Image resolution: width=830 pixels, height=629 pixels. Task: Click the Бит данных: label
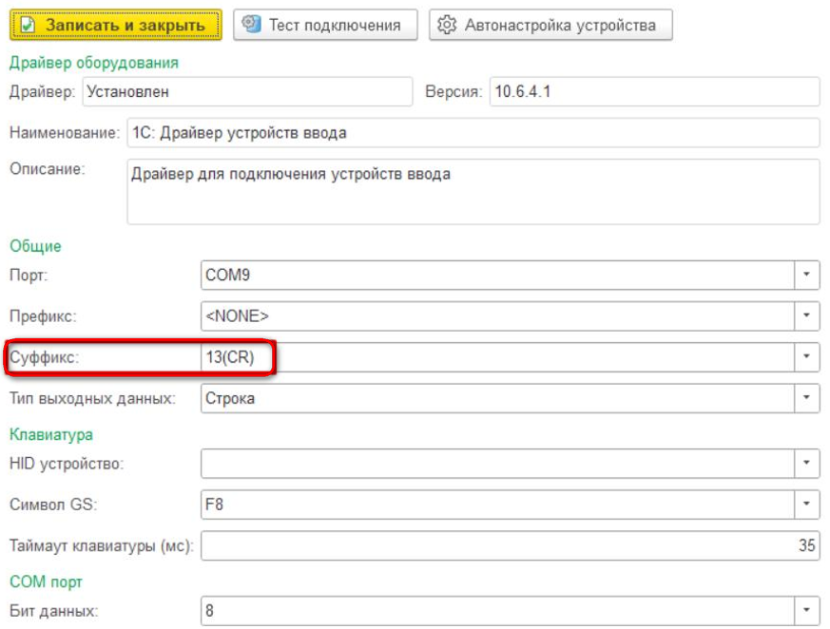coord(54,611)
